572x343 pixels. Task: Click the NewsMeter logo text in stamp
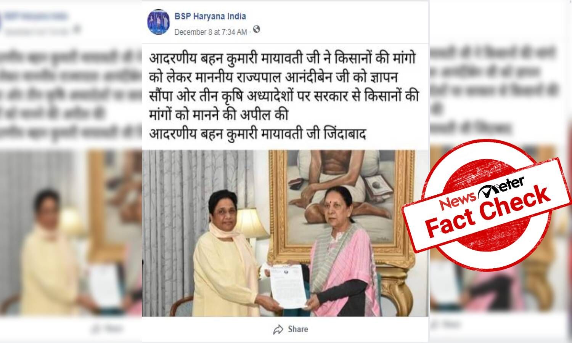[482, 192]
